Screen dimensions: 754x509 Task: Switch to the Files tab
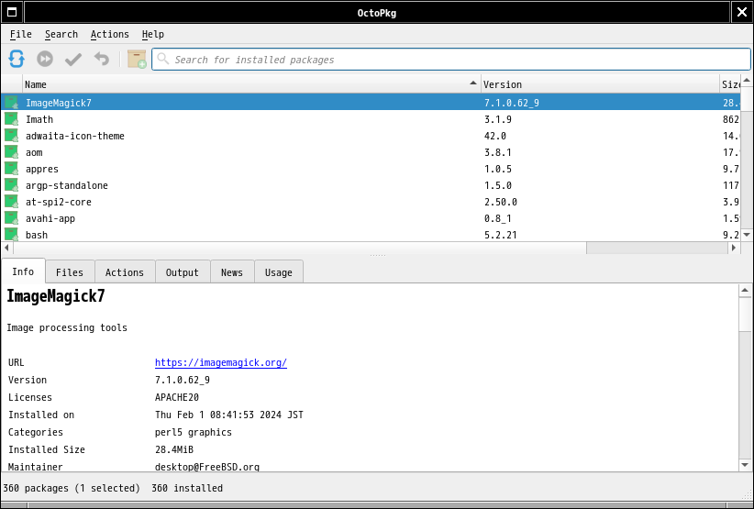pos(70,272)
